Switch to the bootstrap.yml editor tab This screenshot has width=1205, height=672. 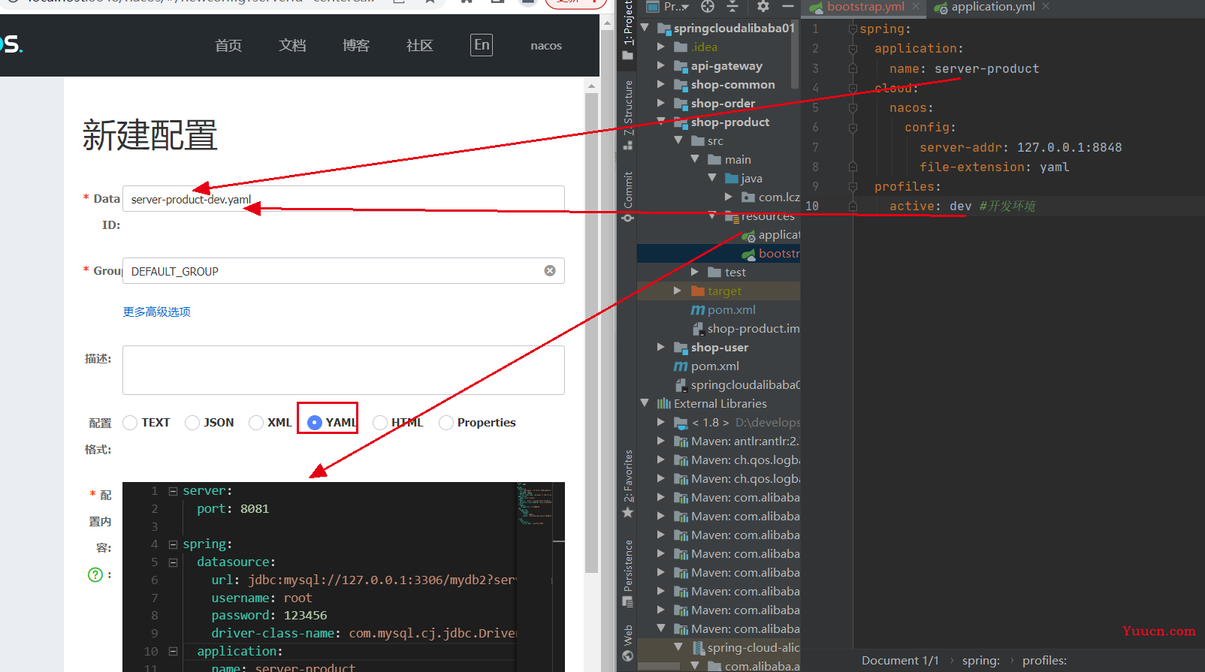click(x=865, y=7)
